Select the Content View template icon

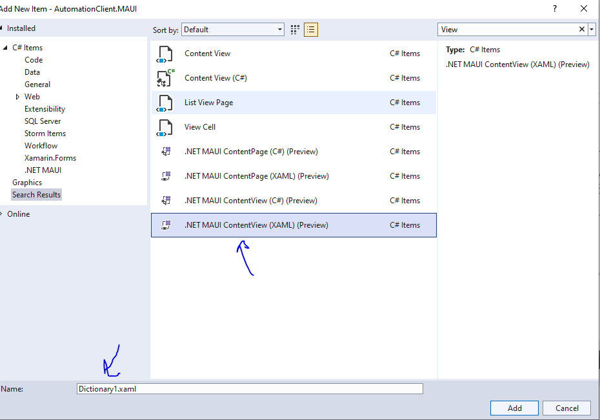coord(165,54)
